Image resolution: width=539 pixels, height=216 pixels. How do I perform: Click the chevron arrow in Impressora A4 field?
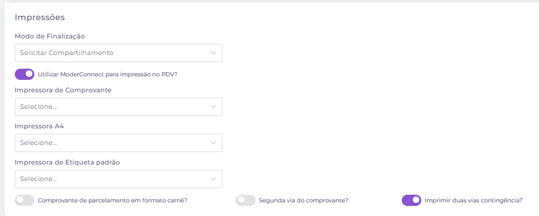click(x=214, y=143)
